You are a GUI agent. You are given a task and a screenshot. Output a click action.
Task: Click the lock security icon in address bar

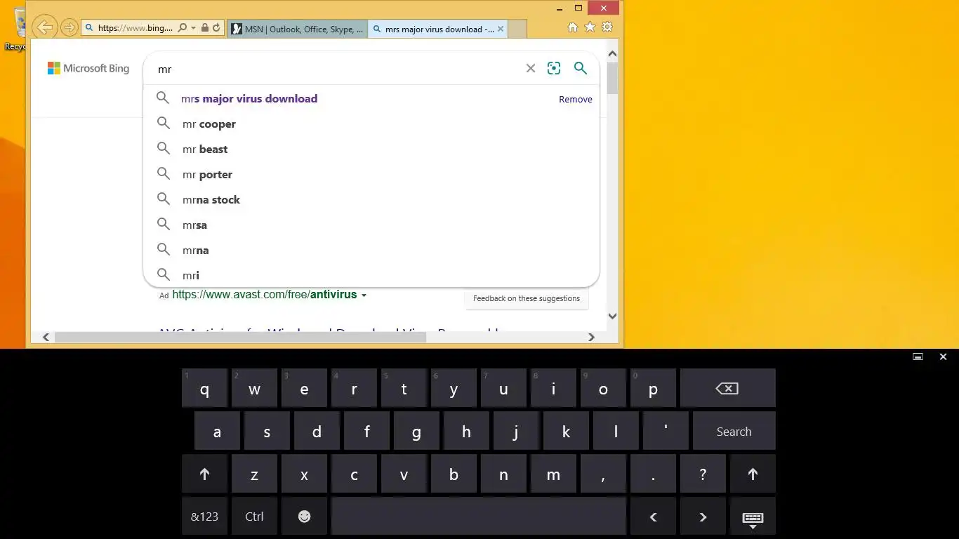point(204,28)
